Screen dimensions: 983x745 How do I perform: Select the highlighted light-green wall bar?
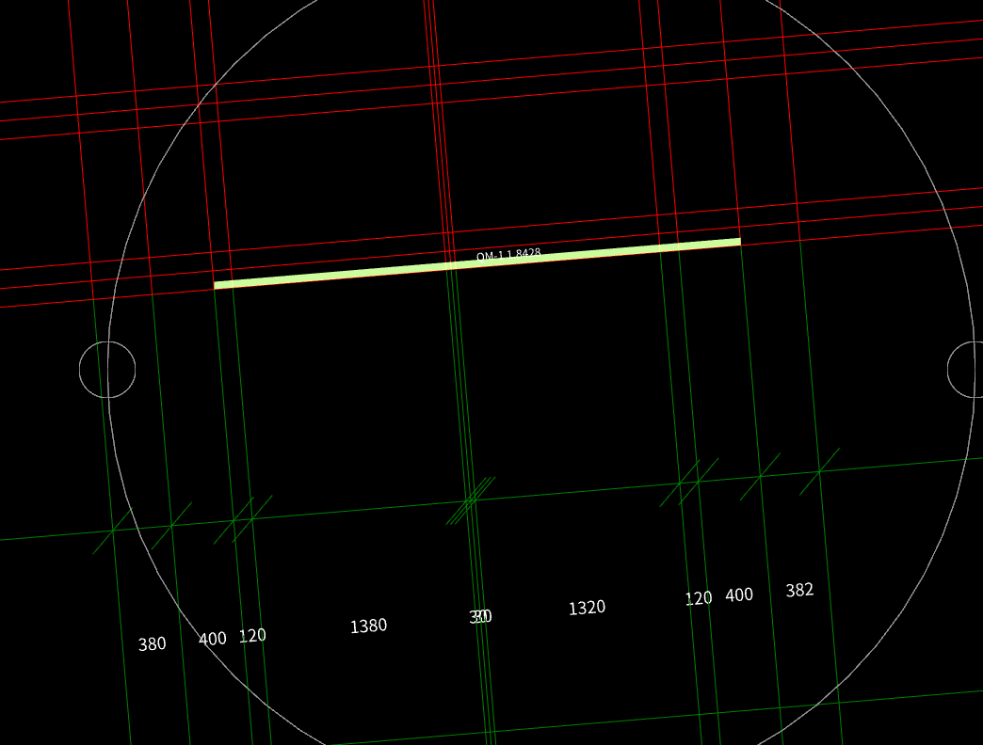(x=477, y=263)
